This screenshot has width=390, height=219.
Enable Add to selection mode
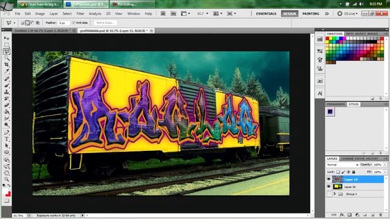27,23
